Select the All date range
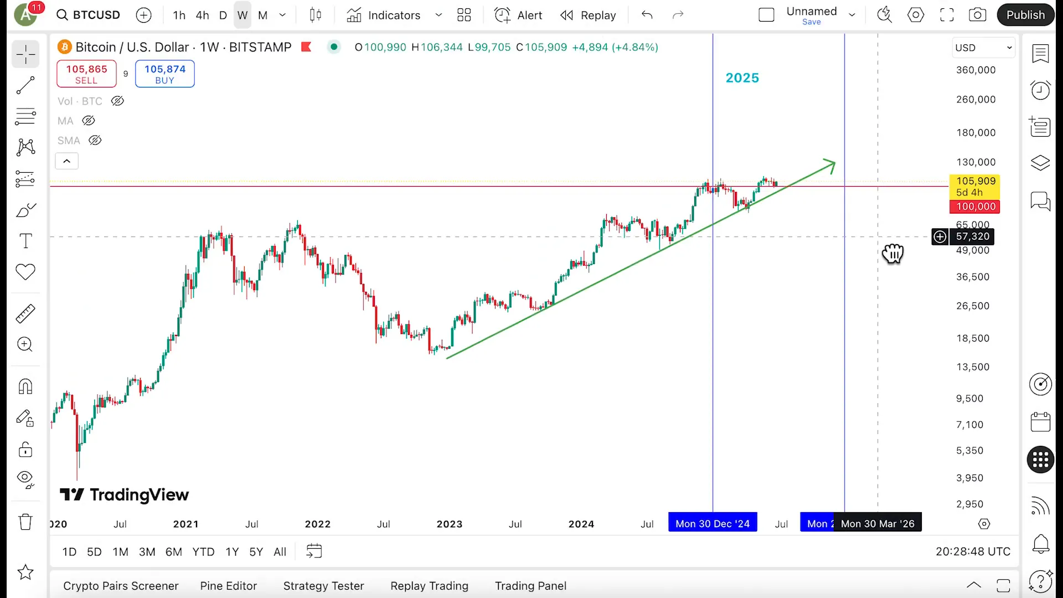The width and height of the screenshot is (1063, 598). tap(280, 552)
